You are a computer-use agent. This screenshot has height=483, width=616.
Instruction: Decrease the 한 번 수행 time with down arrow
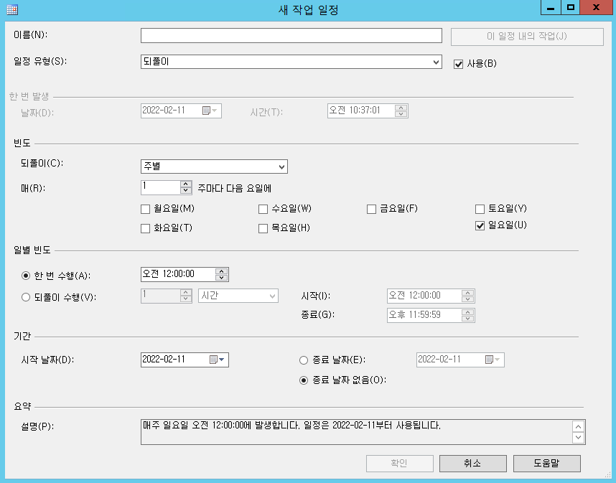222,277
